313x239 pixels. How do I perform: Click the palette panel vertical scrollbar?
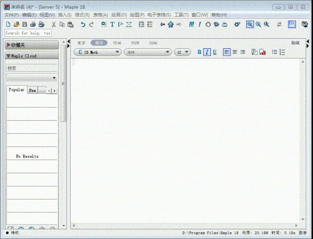(63, 83)
